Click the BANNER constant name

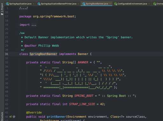point(83,62)
